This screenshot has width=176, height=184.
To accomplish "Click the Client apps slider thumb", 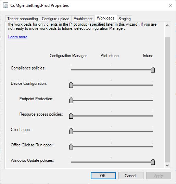I will [71, 131].
